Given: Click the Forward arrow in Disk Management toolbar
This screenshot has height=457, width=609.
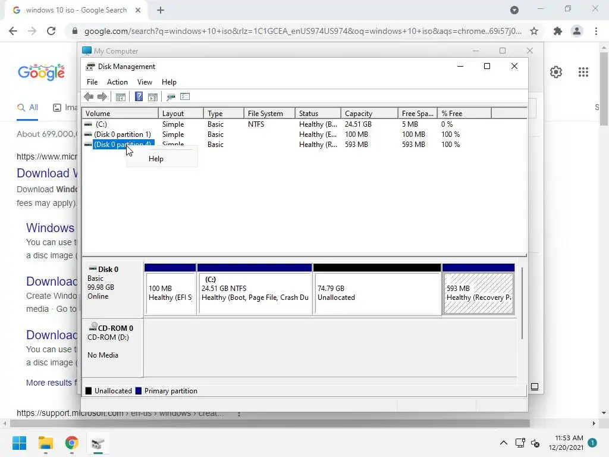Looking at the screenshot, I should [x=102, y=97].
